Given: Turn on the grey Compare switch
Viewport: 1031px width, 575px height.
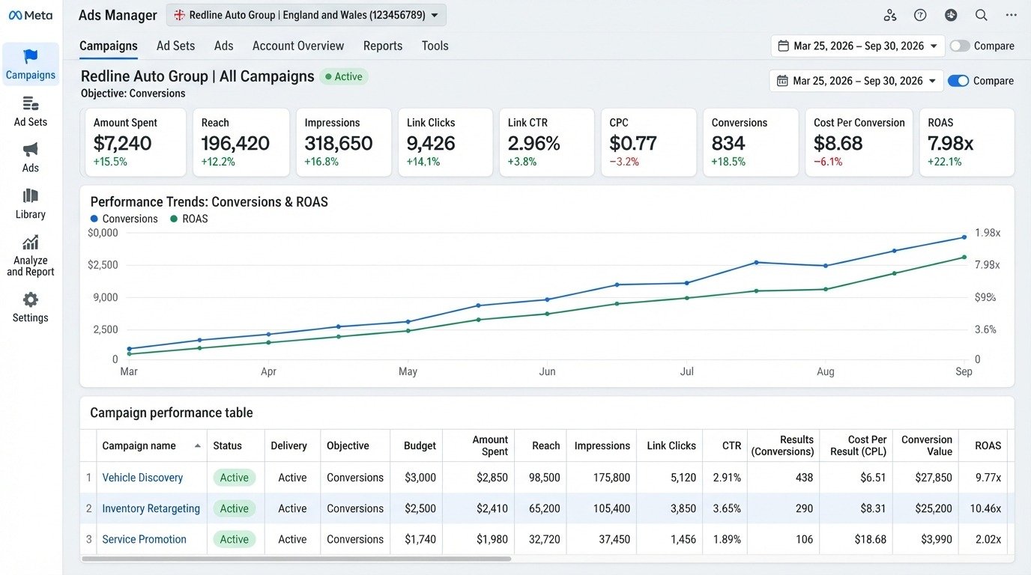Looking at the screenshot, I should [960, 46].
